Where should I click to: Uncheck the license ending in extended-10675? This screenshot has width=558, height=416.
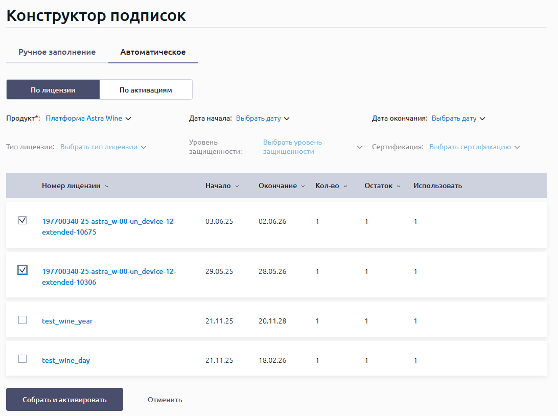coord(22,220)
